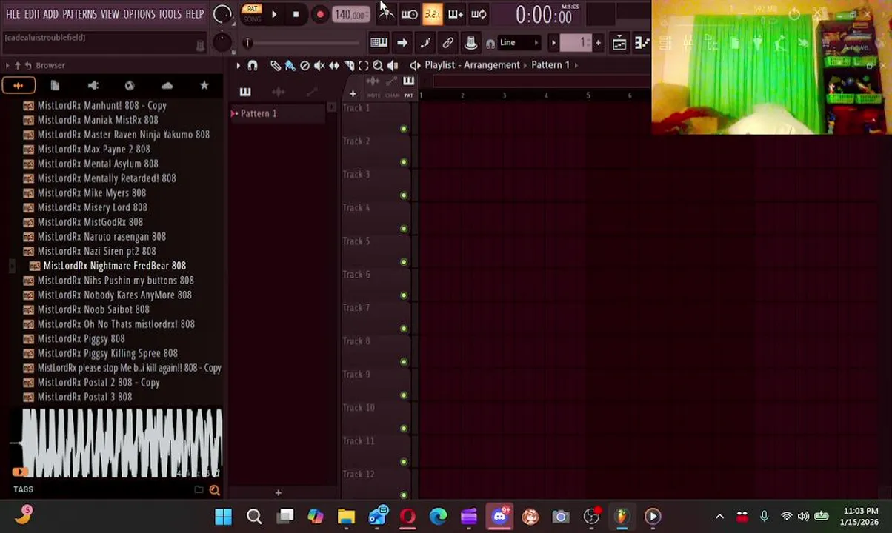Open the OPTIONS menu
892x533 pixels.
139,14
